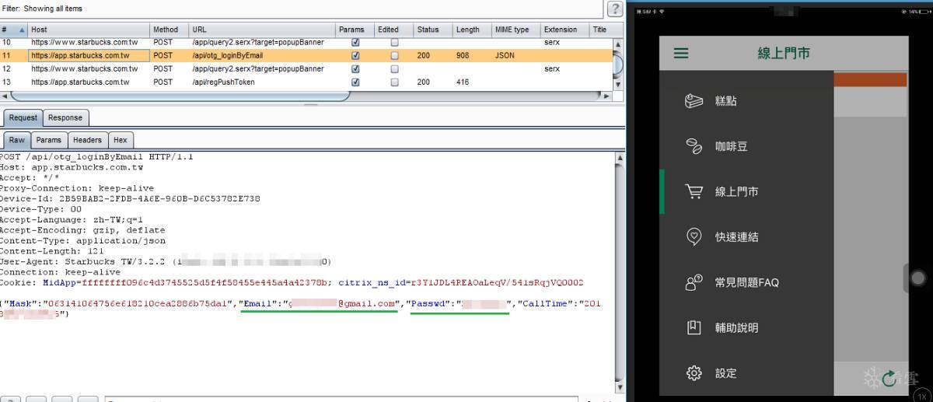Toggle Params checkbox for regPushToken row
Viewport: 933px width, 402px height.
click(x=355, y=82)
